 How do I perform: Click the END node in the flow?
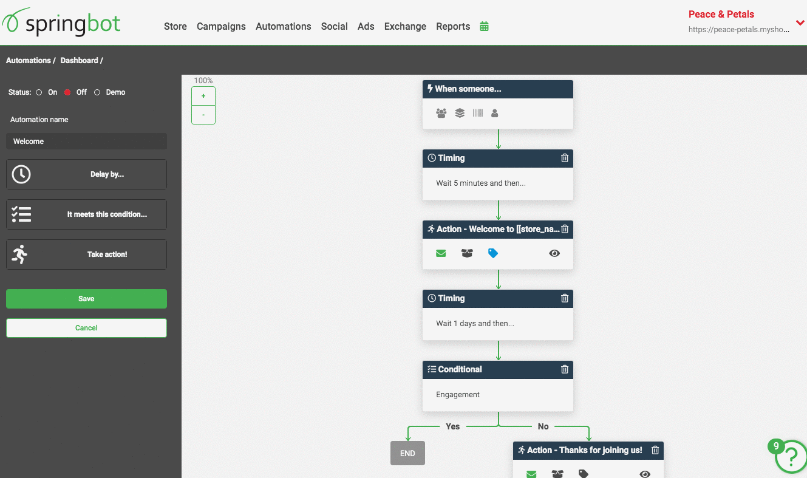click(x=407, y=453)
